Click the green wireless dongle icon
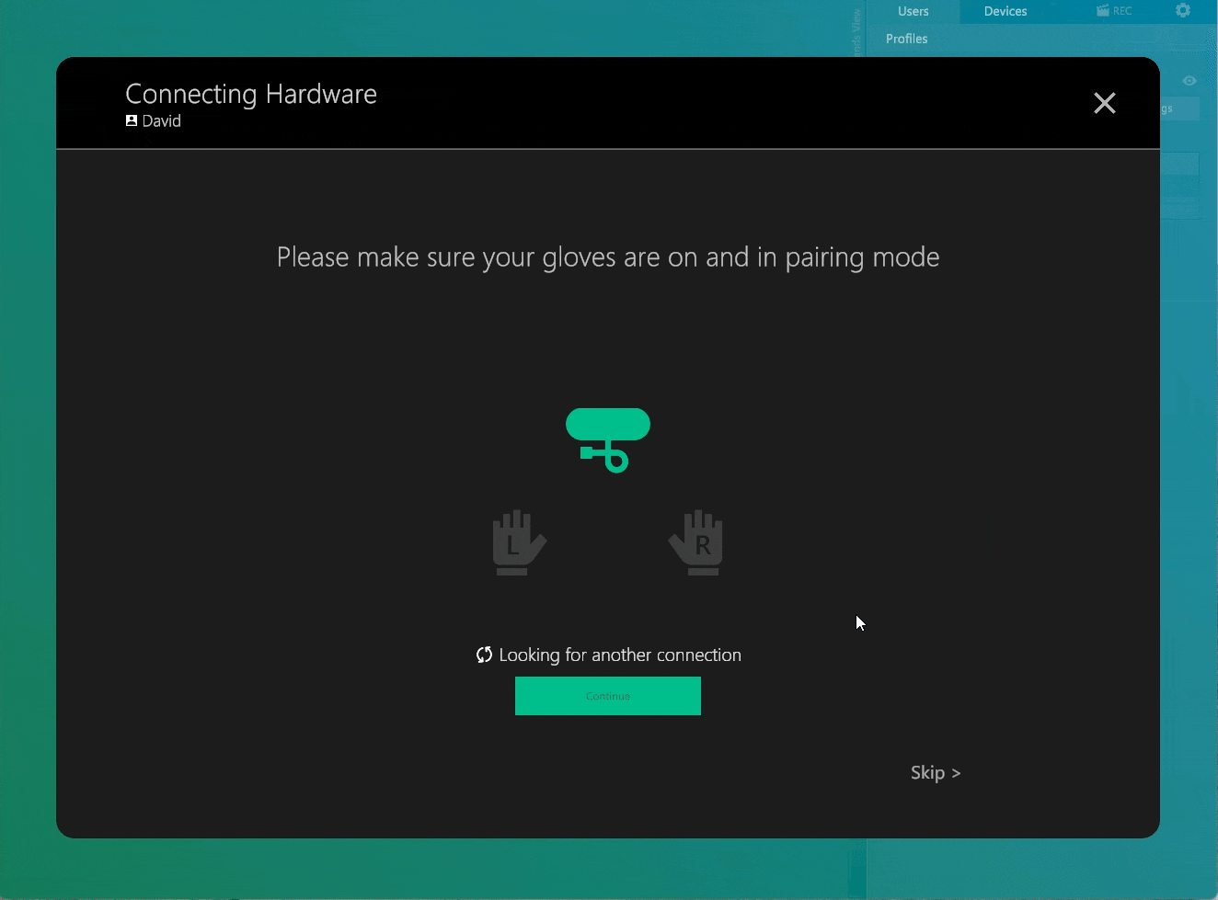 [608, 440]
